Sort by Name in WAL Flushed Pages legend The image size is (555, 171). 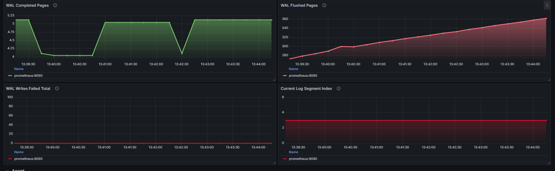[x=293, y=69]
